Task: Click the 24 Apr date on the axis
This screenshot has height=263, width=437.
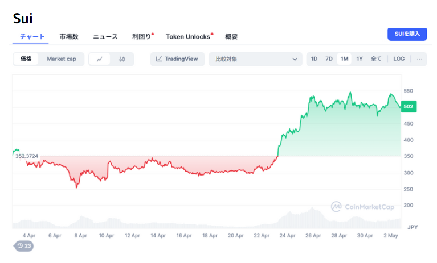Action: tap(287, 236)
